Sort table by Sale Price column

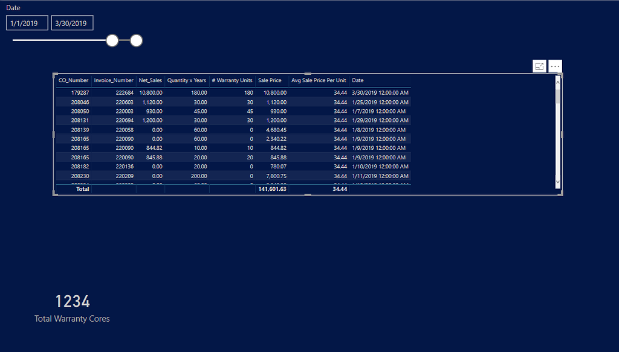270,80
